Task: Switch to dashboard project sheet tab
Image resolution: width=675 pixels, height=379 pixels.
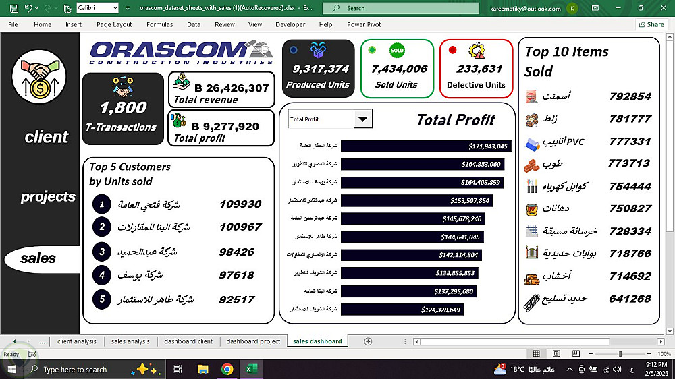Action: coord(253,341)
